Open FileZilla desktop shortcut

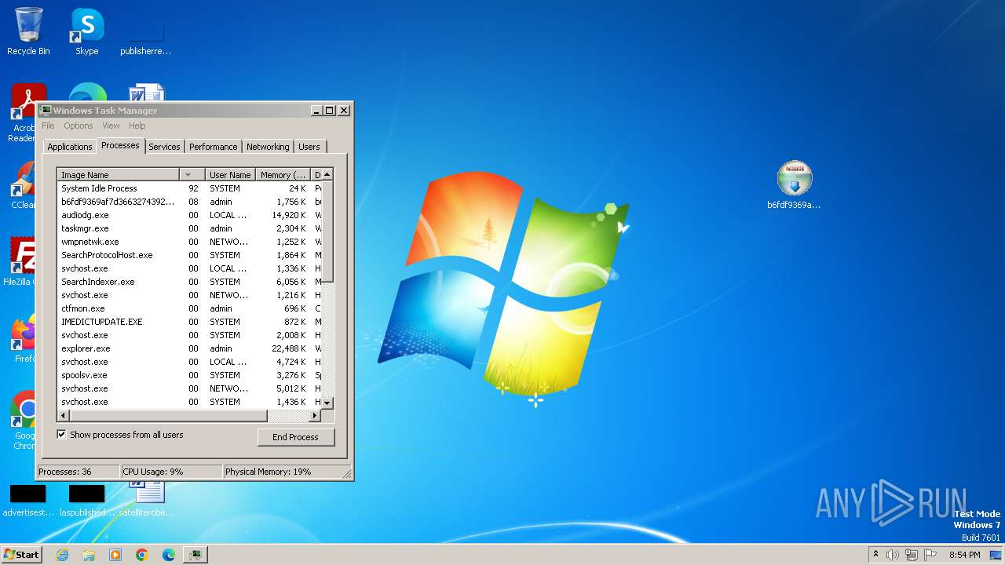21,261
